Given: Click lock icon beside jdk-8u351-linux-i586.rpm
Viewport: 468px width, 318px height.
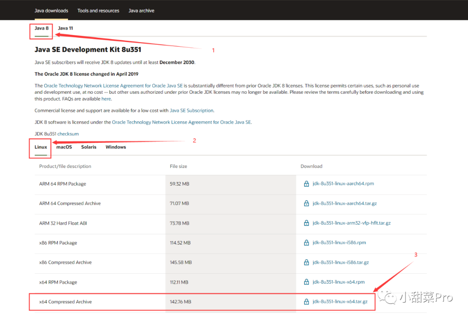Looking at the screenshot, I should tap(306, 243).
